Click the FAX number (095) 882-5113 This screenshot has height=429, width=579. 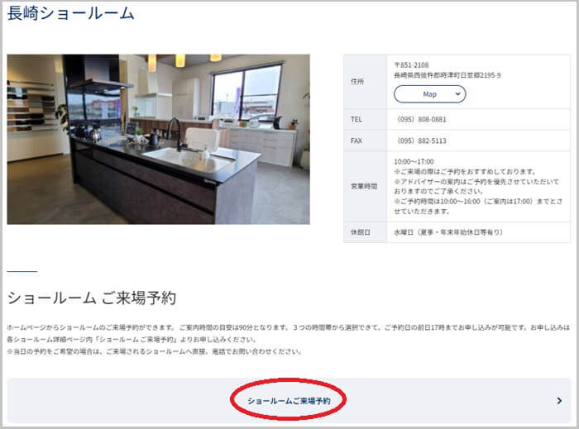point(422,141)
